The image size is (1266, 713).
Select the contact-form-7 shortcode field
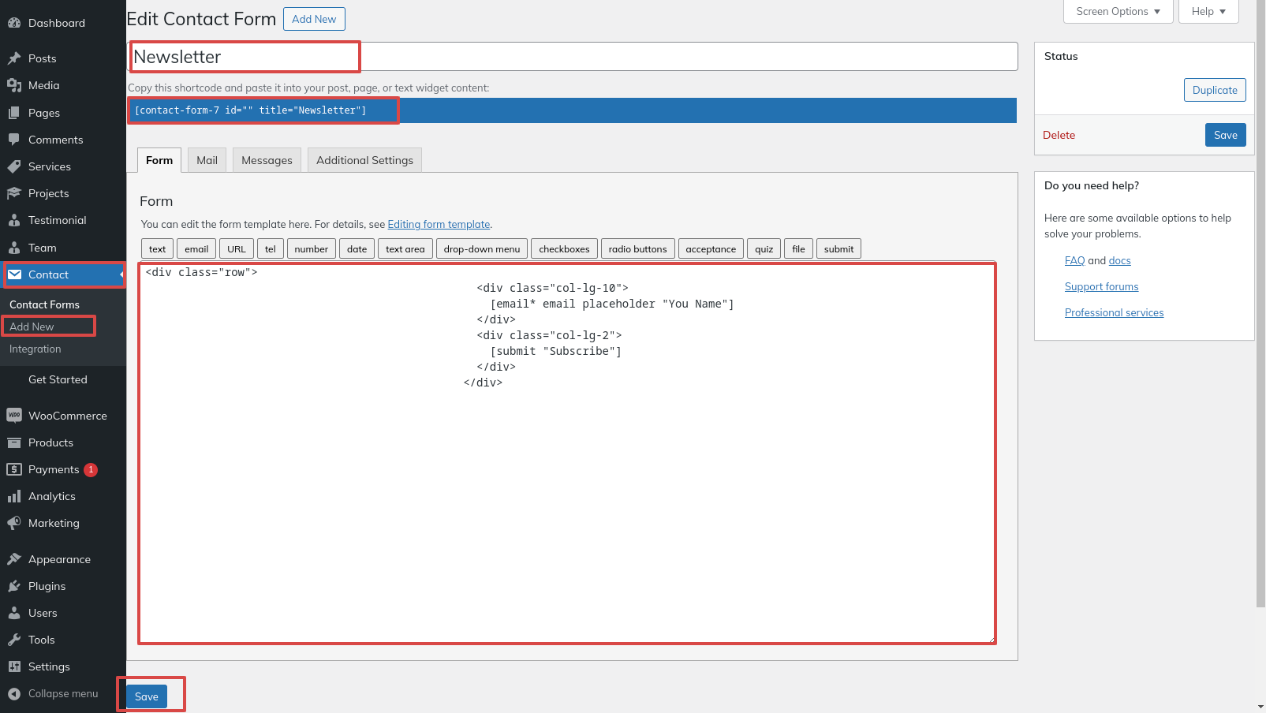click(x=573, y=110)
